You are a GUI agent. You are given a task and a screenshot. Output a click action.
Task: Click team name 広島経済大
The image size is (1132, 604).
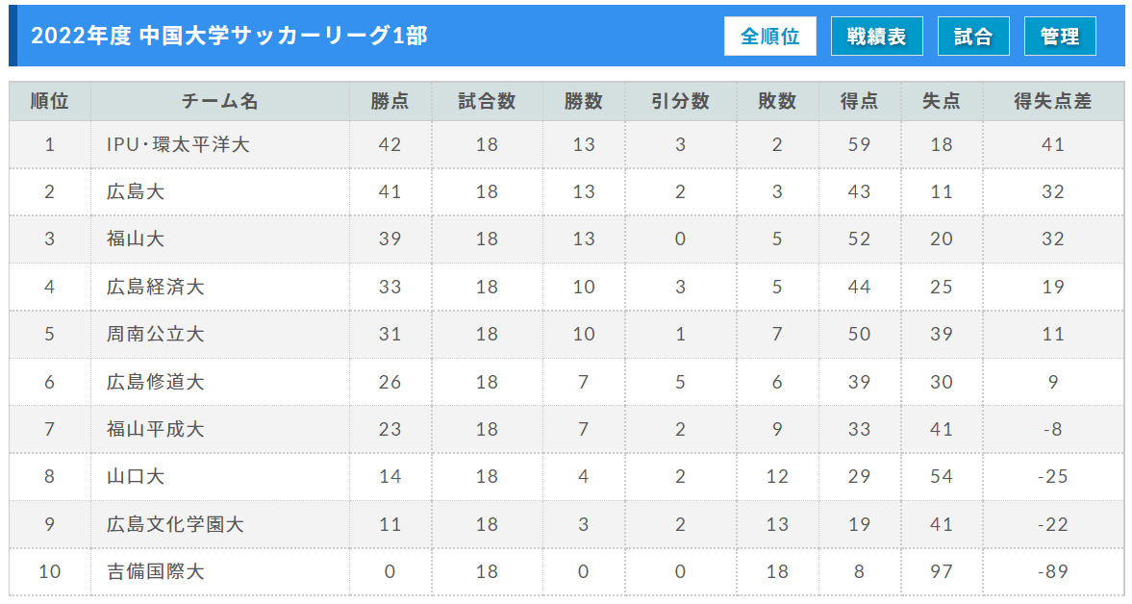point(155,287)
